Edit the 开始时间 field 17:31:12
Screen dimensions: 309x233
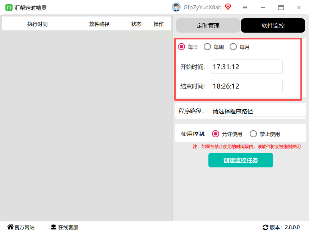[247, 67]
